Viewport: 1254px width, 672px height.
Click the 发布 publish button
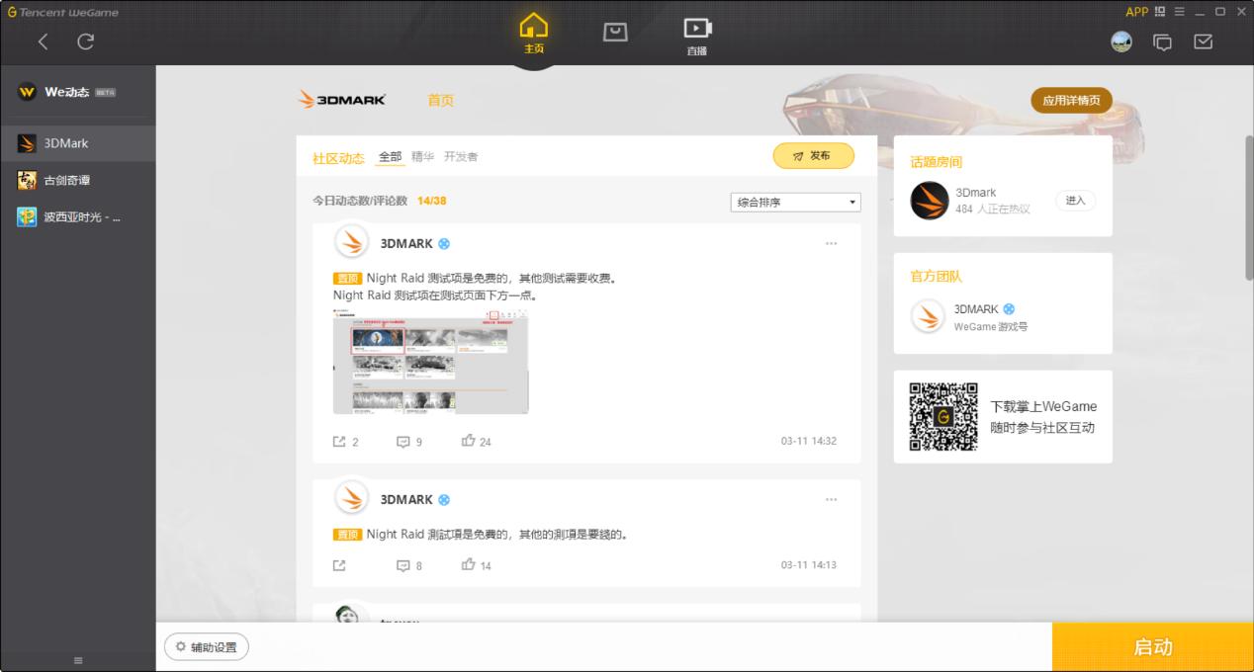pos(814,156)
